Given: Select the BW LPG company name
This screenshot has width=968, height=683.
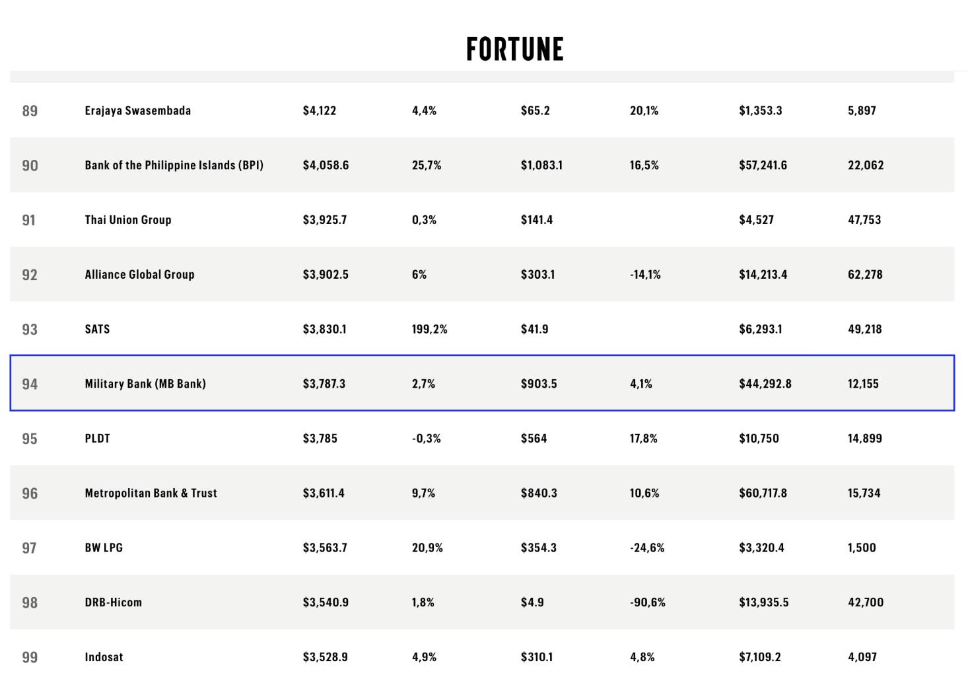Looking at the screenshot, I should pyautogui.click(x=104, y=548).
